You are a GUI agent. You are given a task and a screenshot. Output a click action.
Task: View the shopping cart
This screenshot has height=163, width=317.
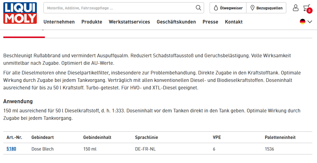coord(306,7)
